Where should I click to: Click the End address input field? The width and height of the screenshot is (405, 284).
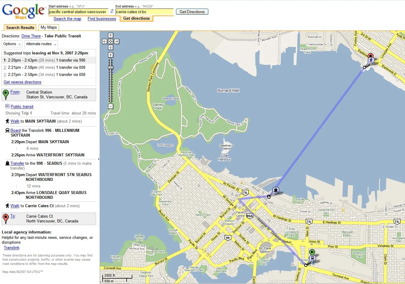tap(144, 12)
